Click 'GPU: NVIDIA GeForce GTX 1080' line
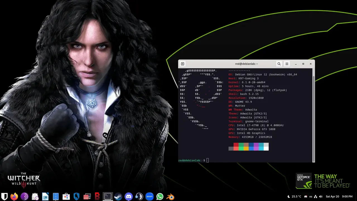The height and width of the screenshot is (201, 357). click(x=252, y=129)
